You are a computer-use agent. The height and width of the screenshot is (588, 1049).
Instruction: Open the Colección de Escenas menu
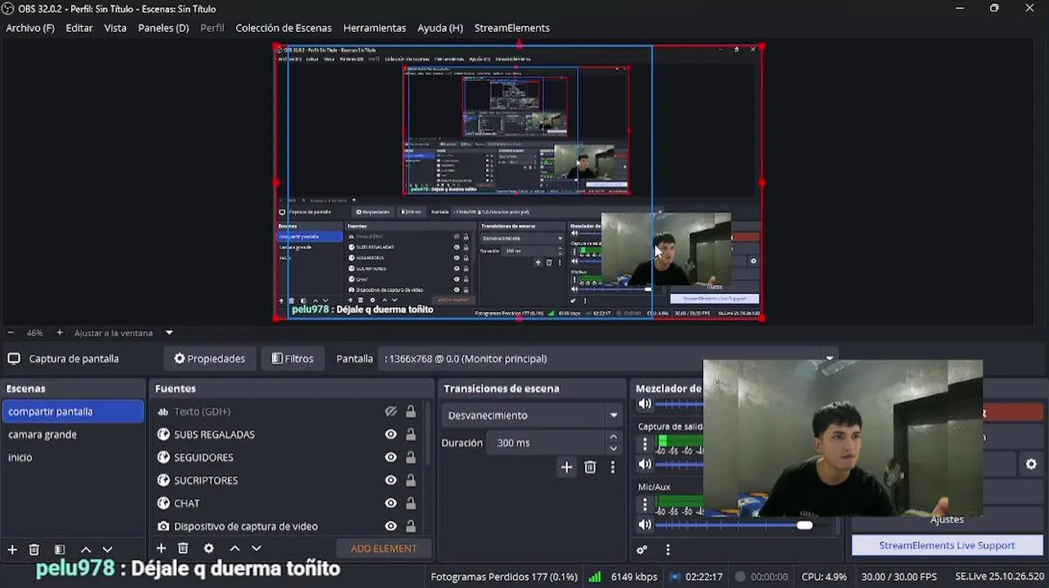(283, 28)
